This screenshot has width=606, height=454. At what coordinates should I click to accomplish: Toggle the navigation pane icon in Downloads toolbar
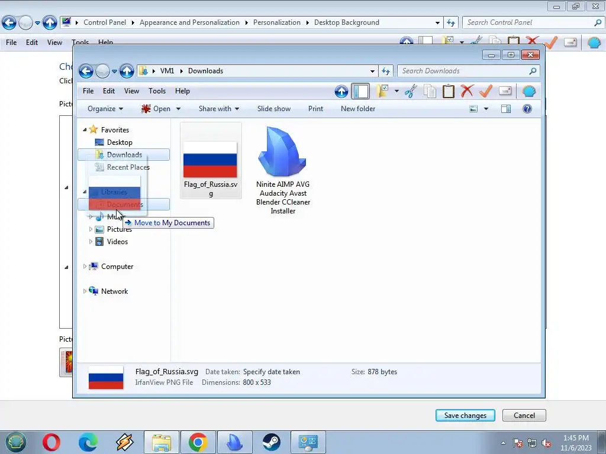360,92
